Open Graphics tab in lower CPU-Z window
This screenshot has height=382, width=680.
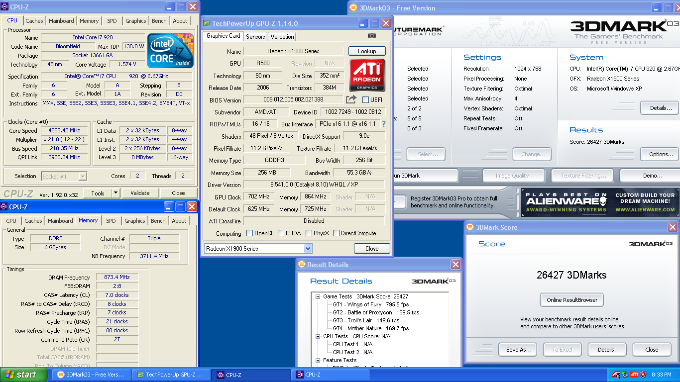point(135,221)
